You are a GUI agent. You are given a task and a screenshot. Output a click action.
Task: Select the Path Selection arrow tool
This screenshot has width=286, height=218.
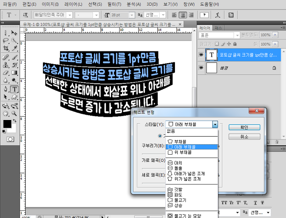tap(6, 97)
